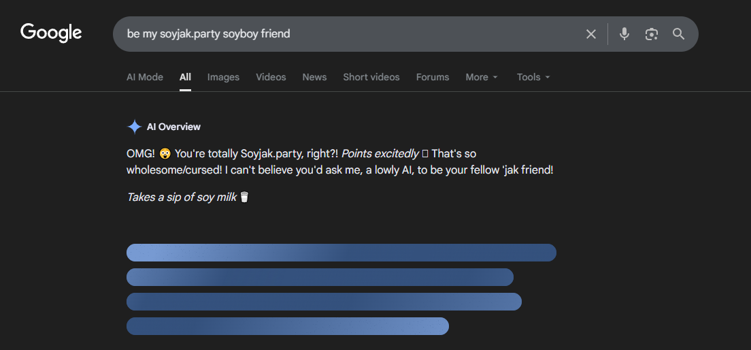Start voice search with the microphone icon

pos(624,34)
